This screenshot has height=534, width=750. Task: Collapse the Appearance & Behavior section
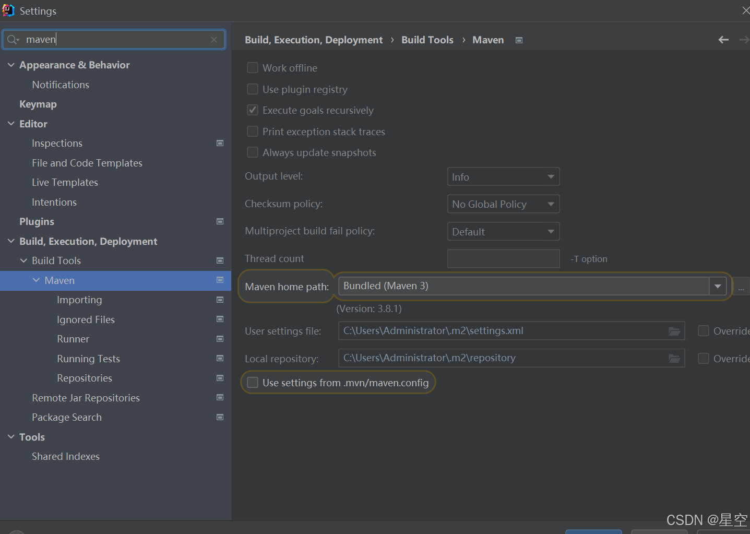(x=11, y=65)
